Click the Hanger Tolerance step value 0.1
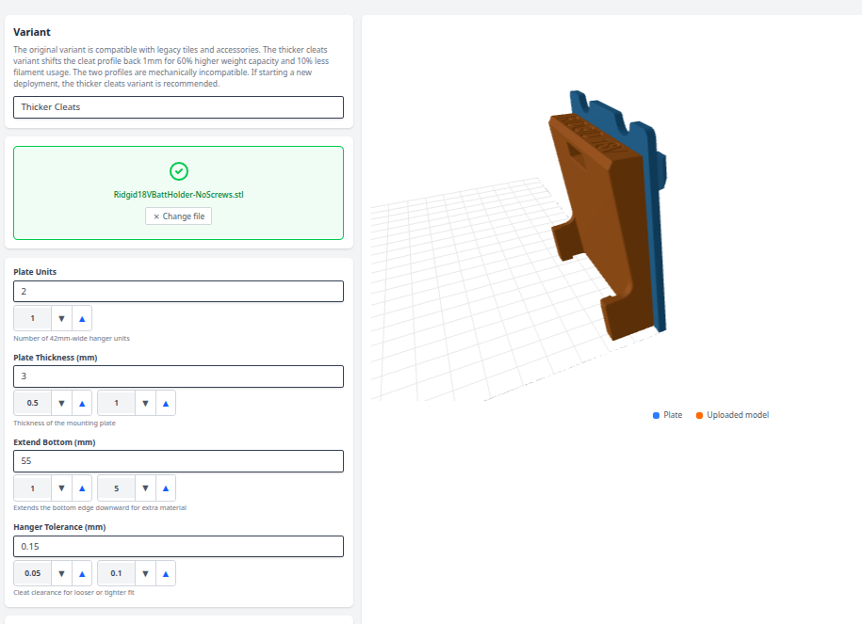Viewport: 862px width, 624px height. [116, 573]
